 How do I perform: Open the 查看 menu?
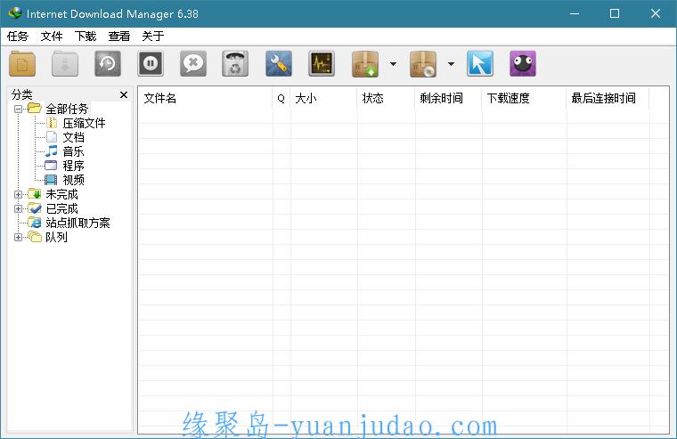pos(119,37)
